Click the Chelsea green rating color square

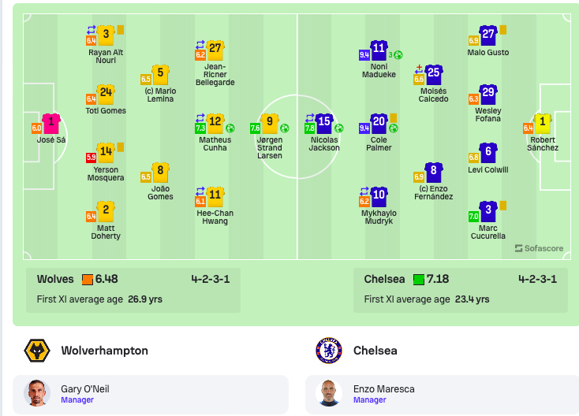pyautogui.click(x=419, y=280)
